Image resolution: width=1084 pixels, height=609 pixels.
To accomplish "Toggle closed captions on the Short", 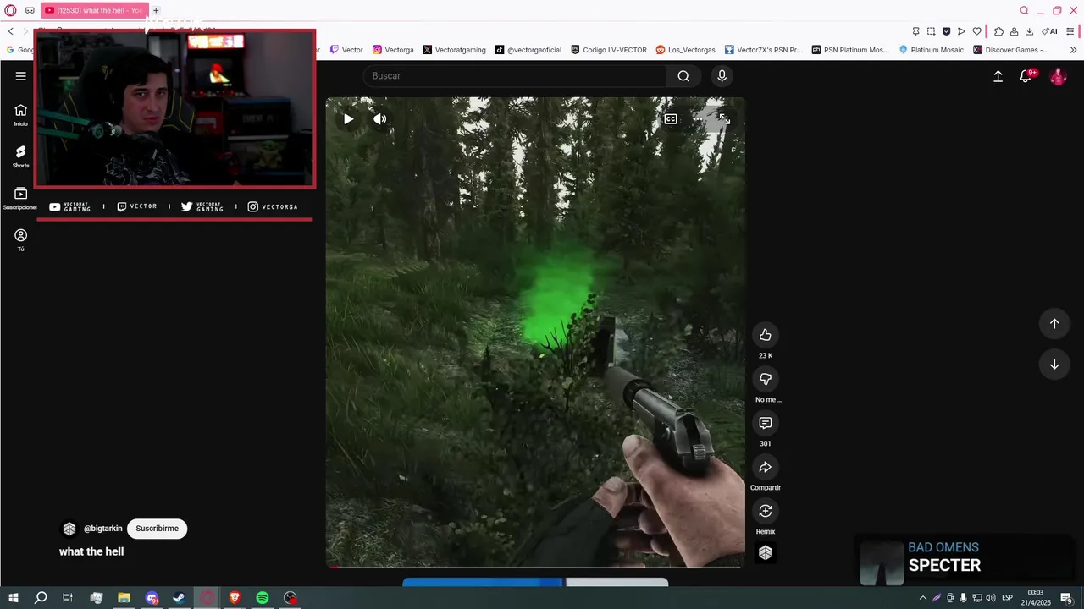I will [x=671, y=119].
